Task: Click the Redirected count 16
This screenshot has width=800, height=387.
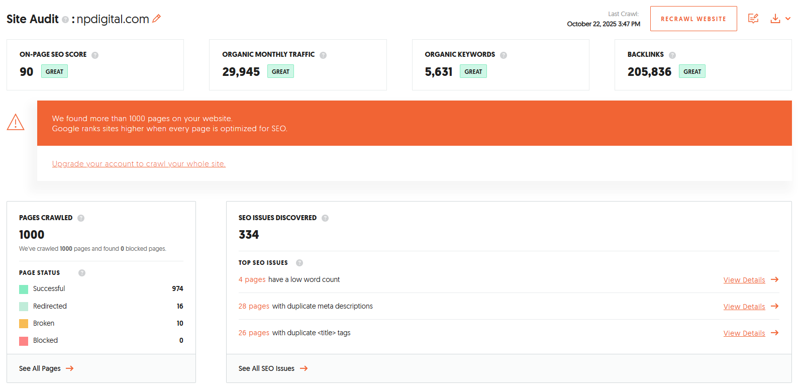Action: [180, 306]
